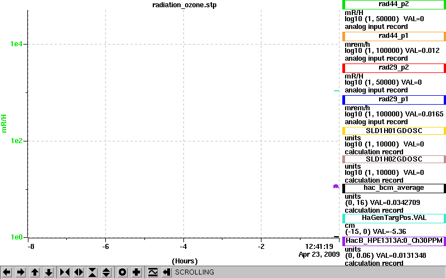Screen dimensions: 446x279
Task: Click the vertical hourglass inward-arrows zoom icon
Action: tap(93, 272)
